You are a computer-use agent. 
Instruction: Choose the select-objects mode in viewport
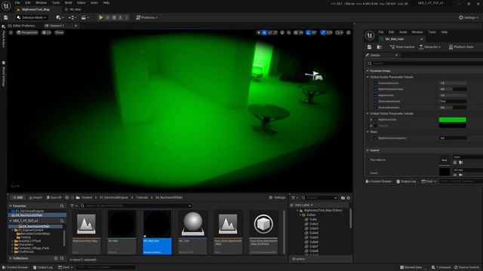coord(258,32)
